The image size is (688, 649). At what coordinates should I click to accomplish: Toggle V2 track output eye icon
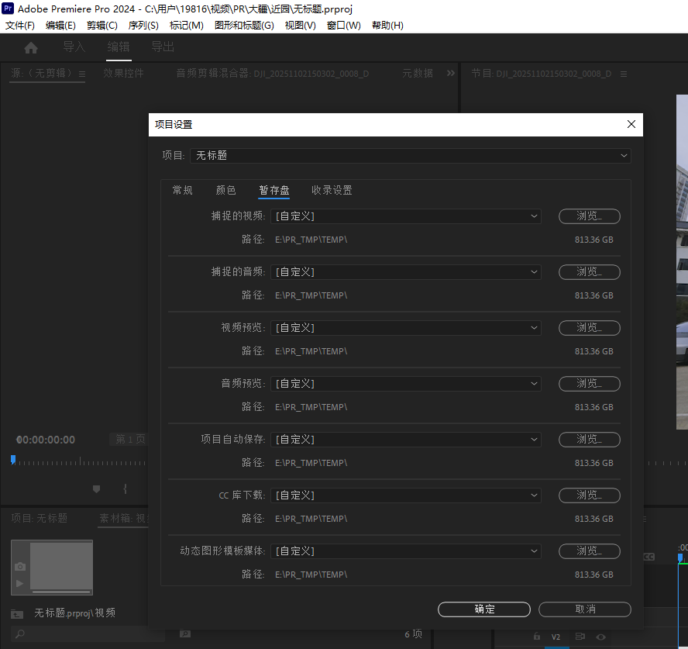(600, 637)
